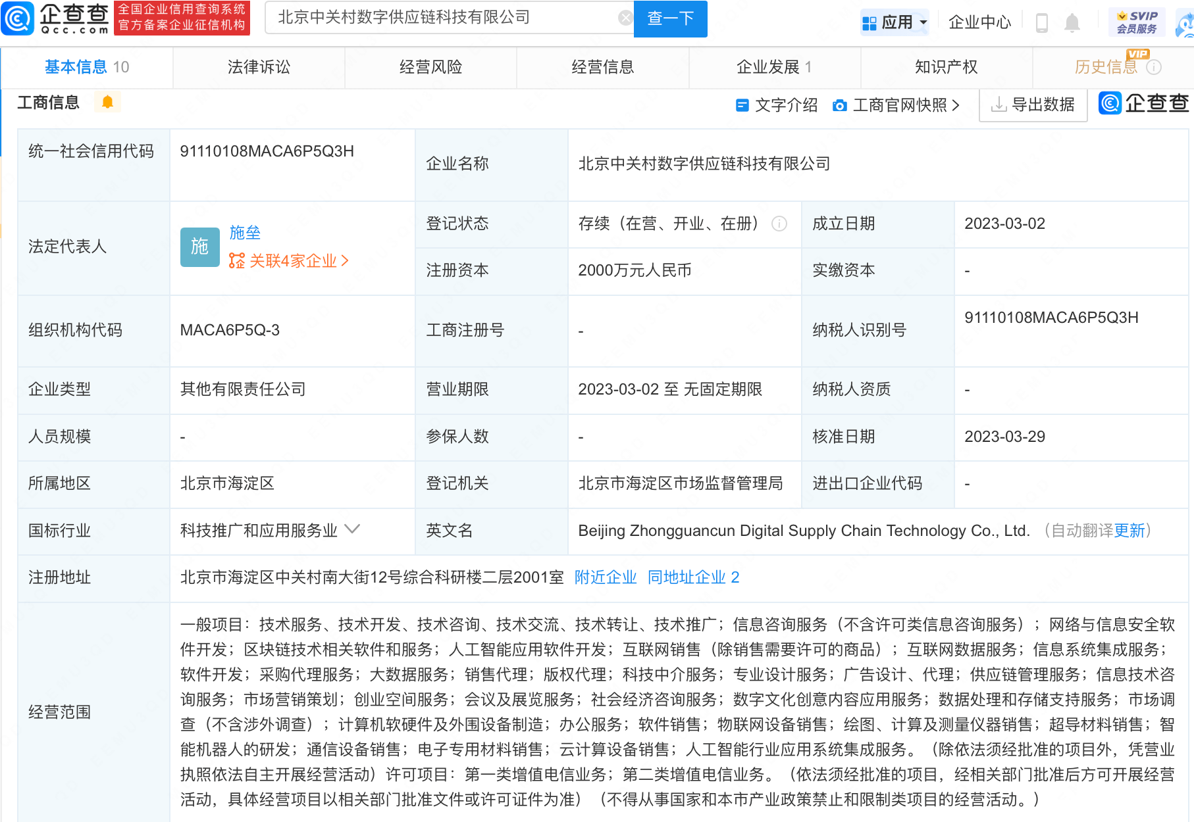This screenshot has height=822, width=1194.
Task: Click the SVIP member service badge
Action: tap(1137, 22)
